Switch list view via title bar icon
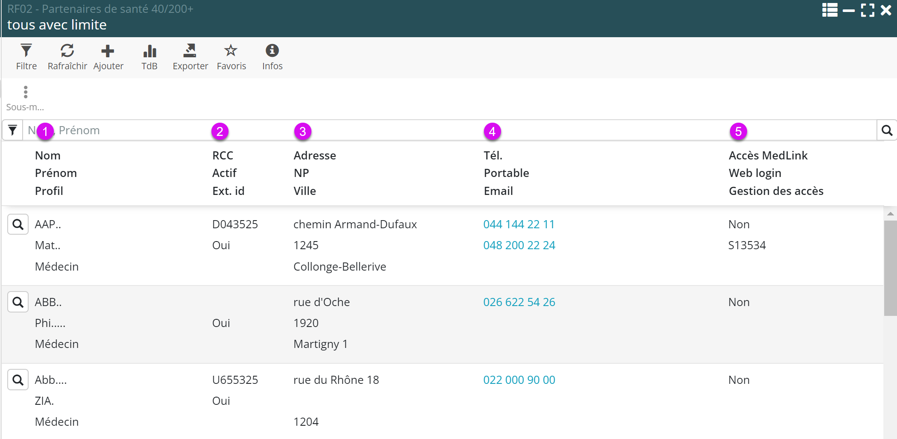Image resolution: width=897 pixels, height=439 pixels. pyautogui.click(x=830, y=10)
